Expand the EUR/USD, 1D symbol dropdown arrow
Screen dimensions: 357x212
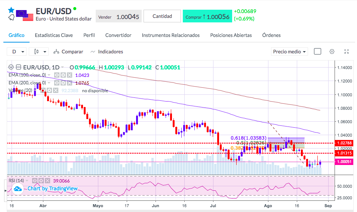click(x=62, y=67)
